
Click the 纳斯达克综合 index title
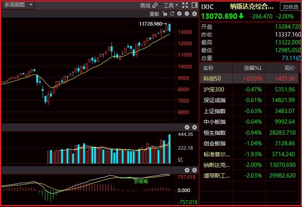click(252, 7)
